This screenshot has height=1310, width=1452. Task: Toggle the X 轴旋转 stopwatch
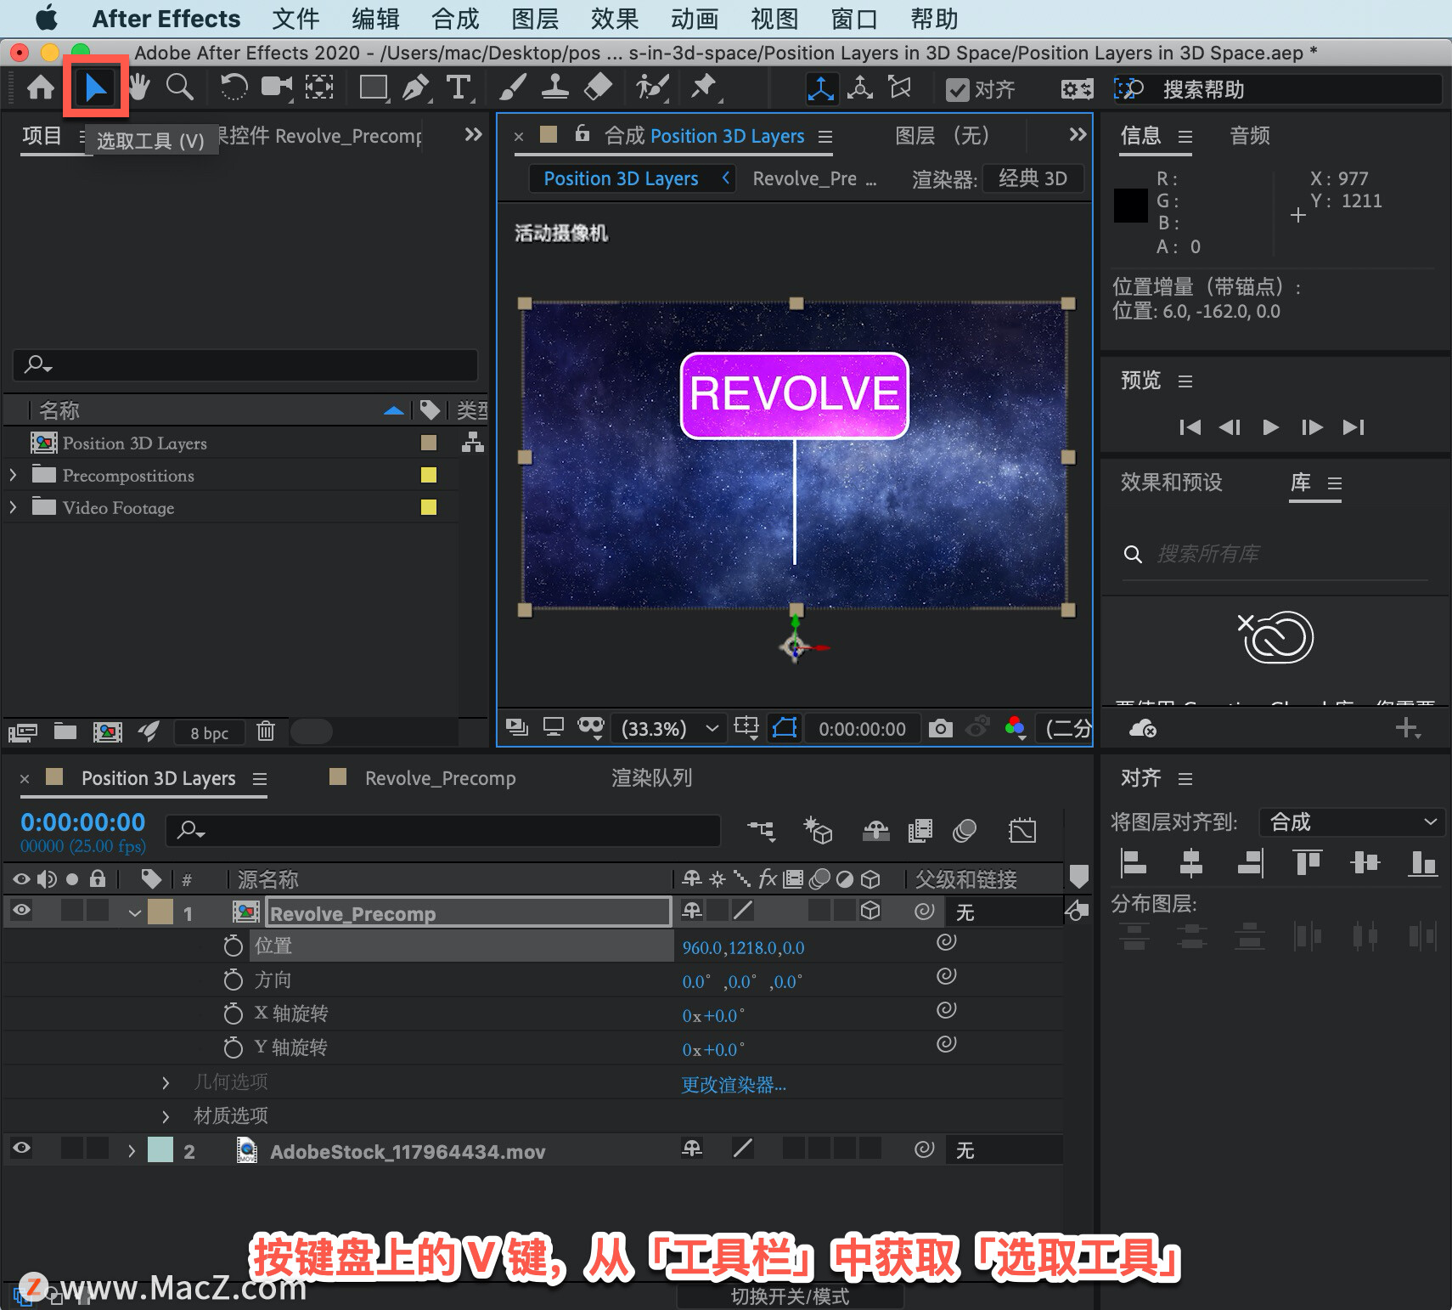pyautogui.click(x=233, y=1014)
